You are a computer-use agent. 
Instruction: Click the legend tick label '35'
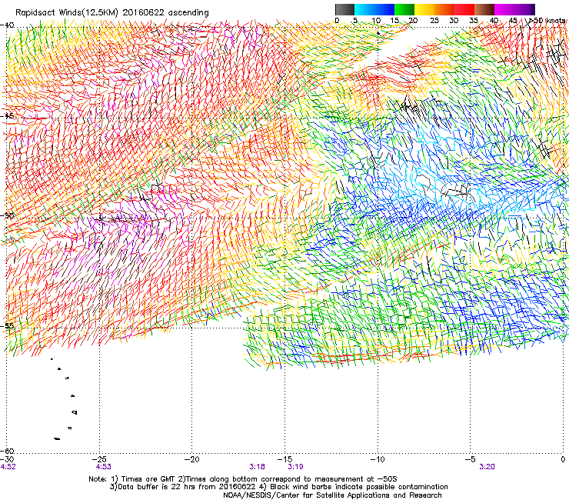click(x=474, y=21)
